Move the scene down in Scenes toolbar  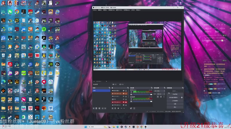[x=105, y=108]
